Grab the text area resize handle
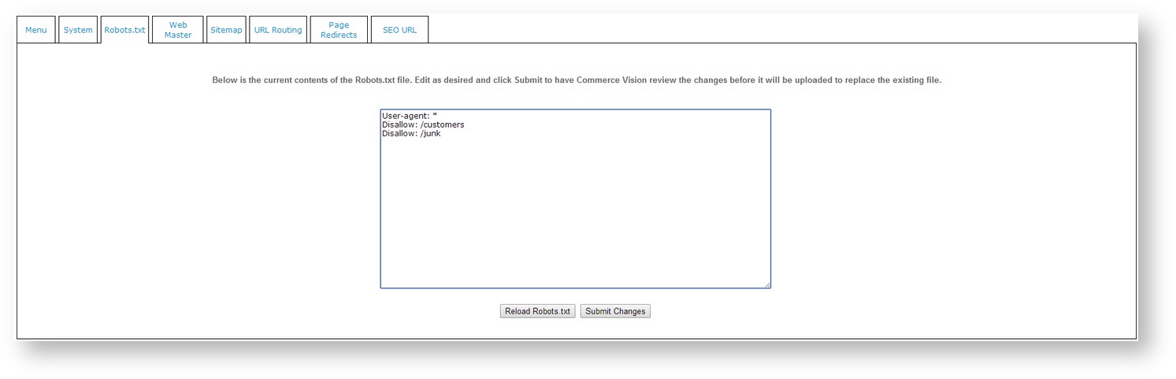Screen dimensions: 1176x379 pyautogui.click(x=766, y=284)
